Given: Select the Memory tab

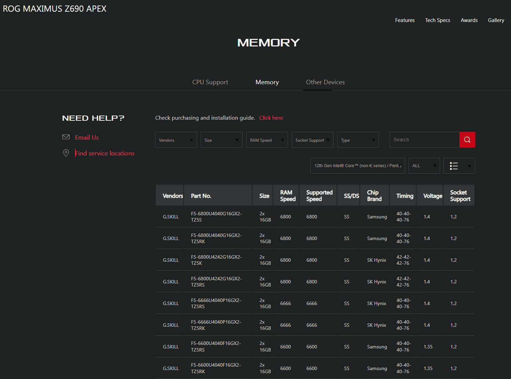Looking at the screenshot, I should [x=267, y=82].
